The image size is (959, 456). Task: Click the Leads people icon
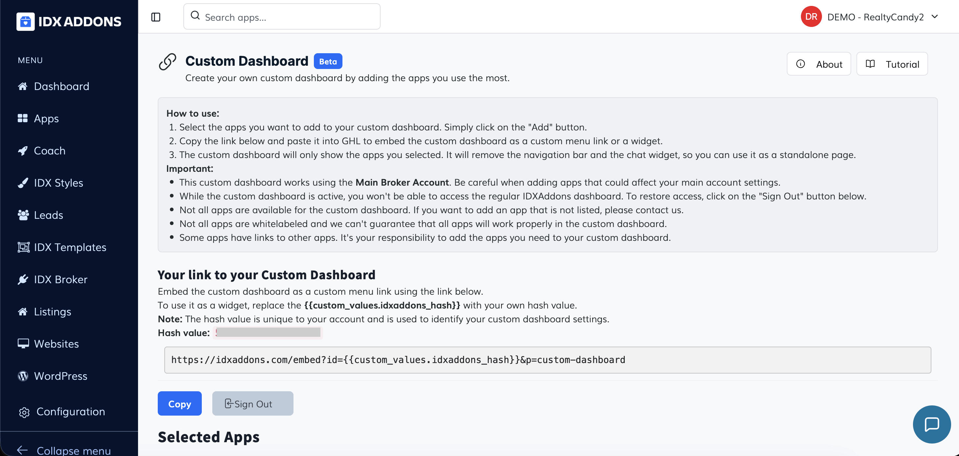tap(23, 215)
